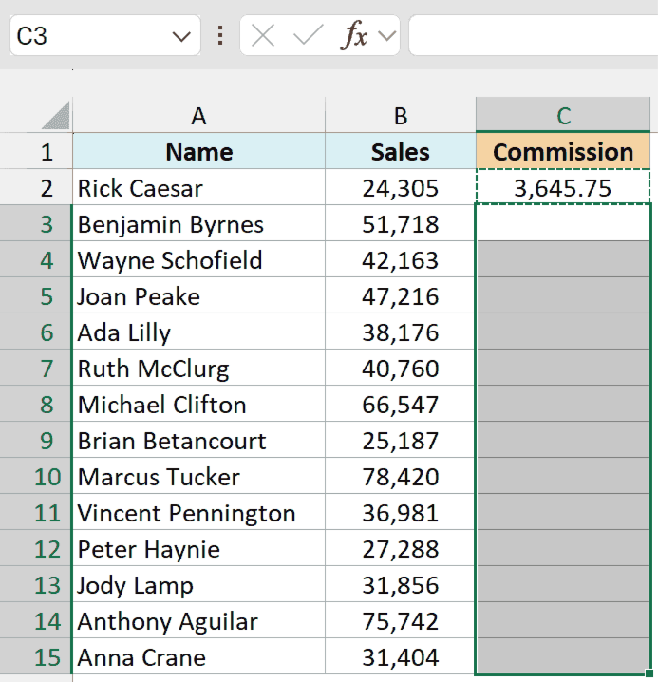Open Insert Function fx button
This screenshot has width=658, height=682.
coord(354,35)
